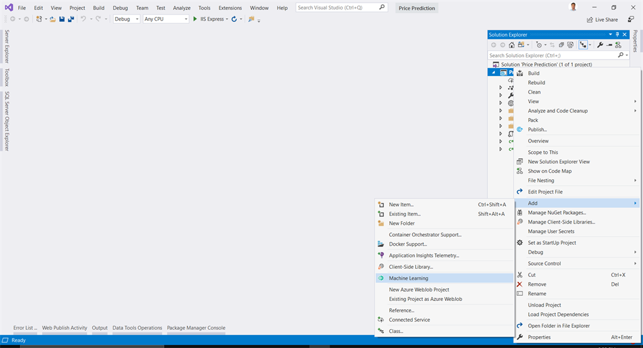
Task: Toggle the Track Active Item button
Action: tap(552, 45)
